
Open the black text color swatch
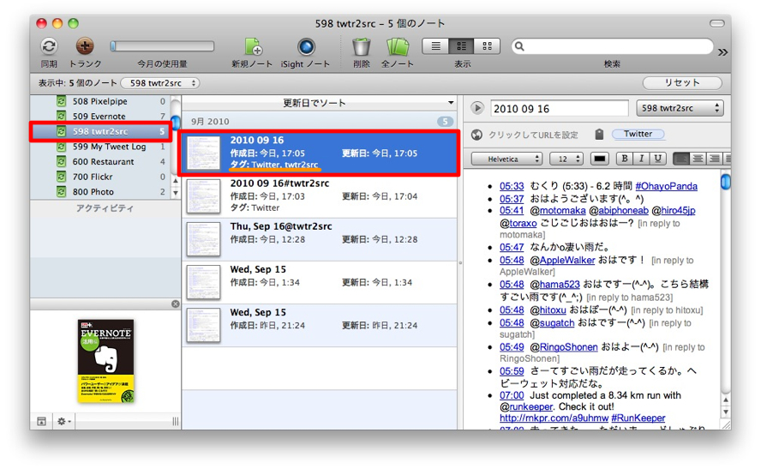pos(599,159)
